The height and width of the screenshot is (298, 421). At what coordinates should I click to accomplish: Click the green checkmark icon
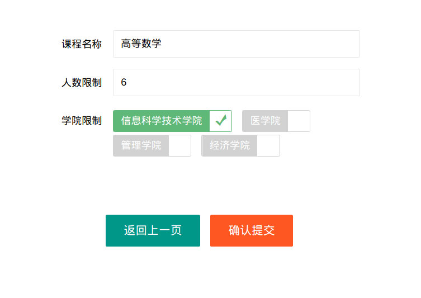[221, 121]
